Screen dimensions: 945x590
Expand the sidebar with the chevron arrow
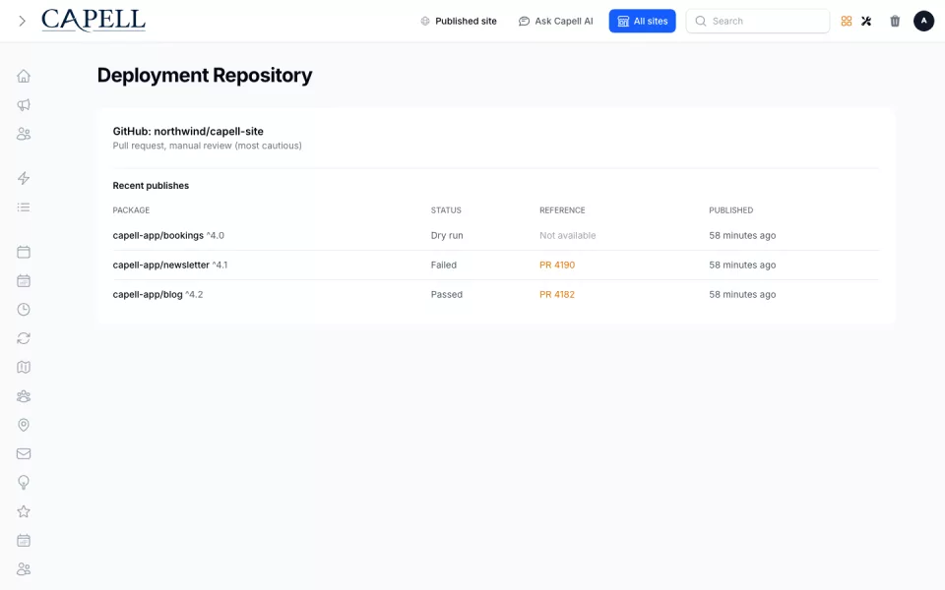(23, 21)
